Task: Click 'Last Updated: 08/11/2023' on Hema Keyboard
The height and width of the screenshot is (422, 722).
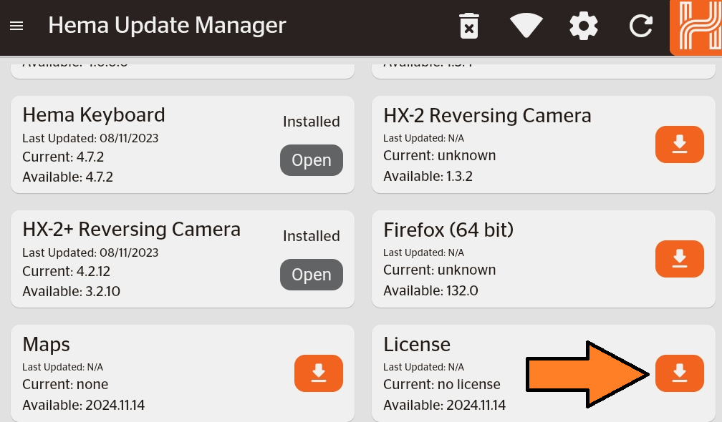Action: tap(90, 138)
